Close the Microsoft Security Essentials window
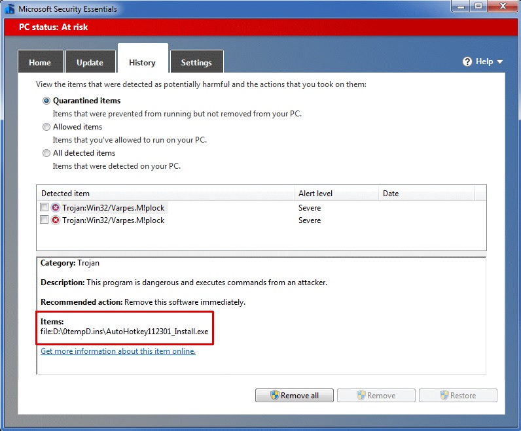 click(x=503, y=7)
